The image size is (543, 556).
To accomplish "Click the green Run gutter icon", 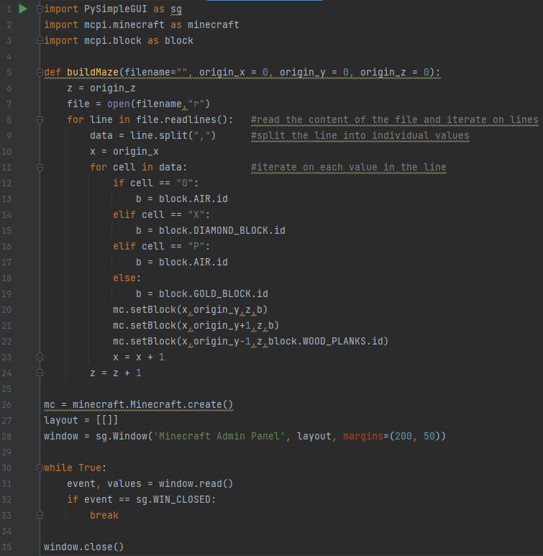I will pos(22,9).
